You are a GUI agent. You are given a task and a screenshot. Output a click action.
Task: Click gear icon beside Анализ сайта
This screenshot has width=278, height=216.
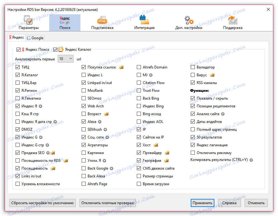tap(223, 114)
